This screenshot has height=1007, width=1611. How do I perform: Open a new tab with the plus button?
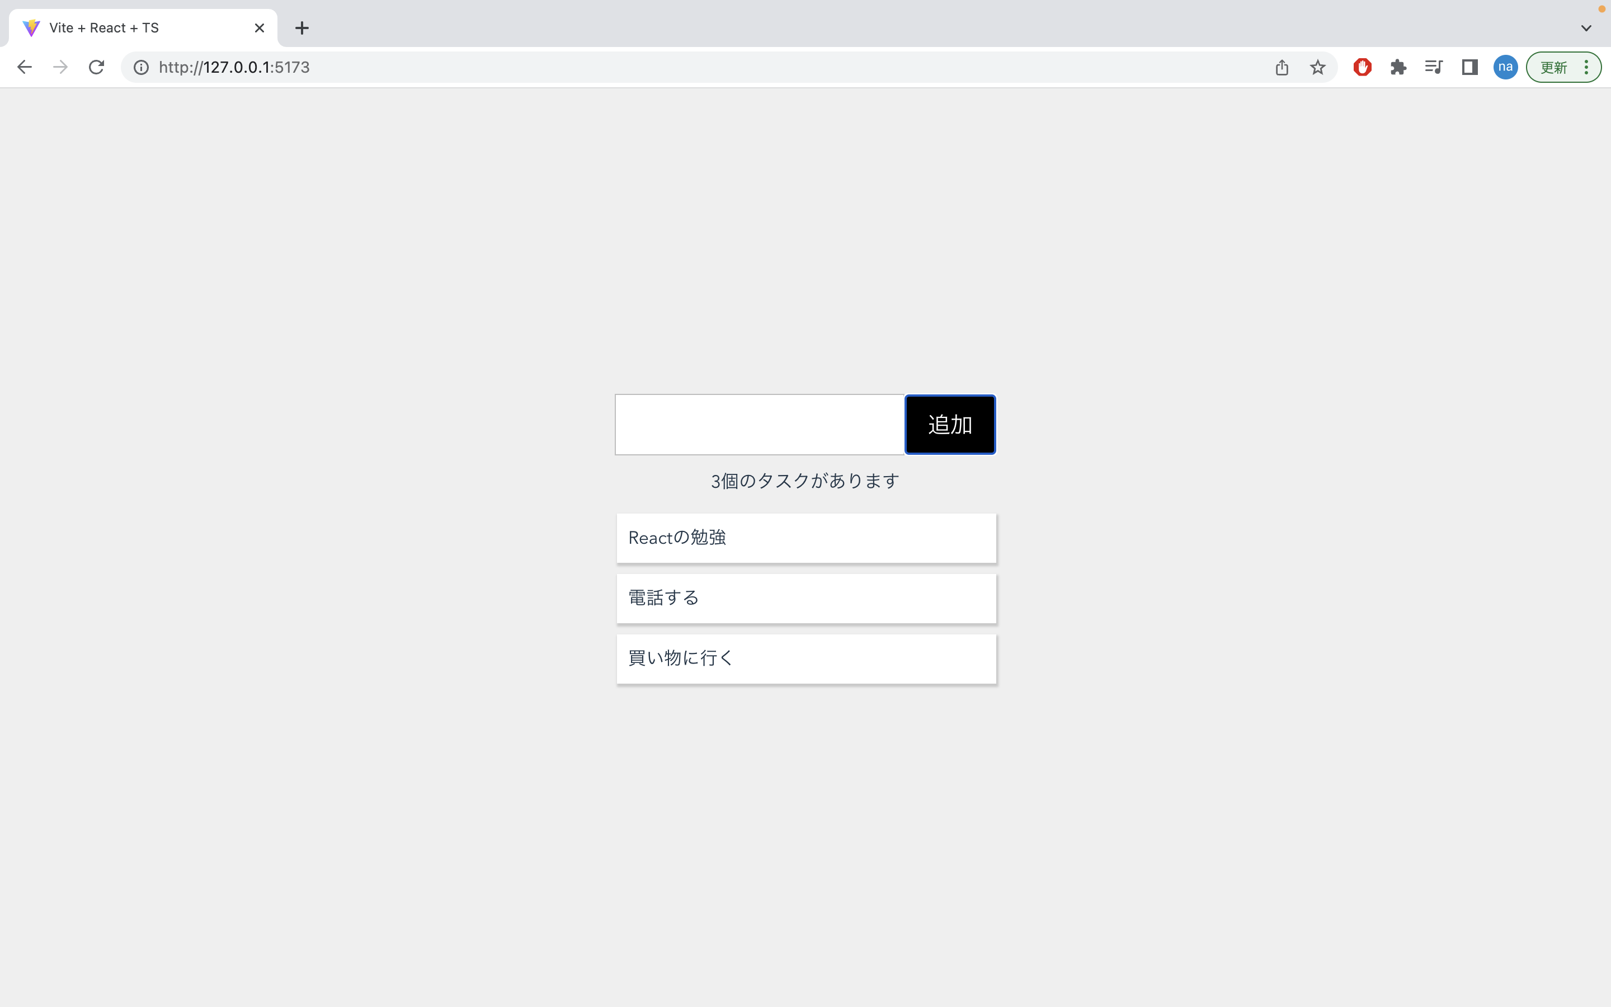click(x=302, y=27)
